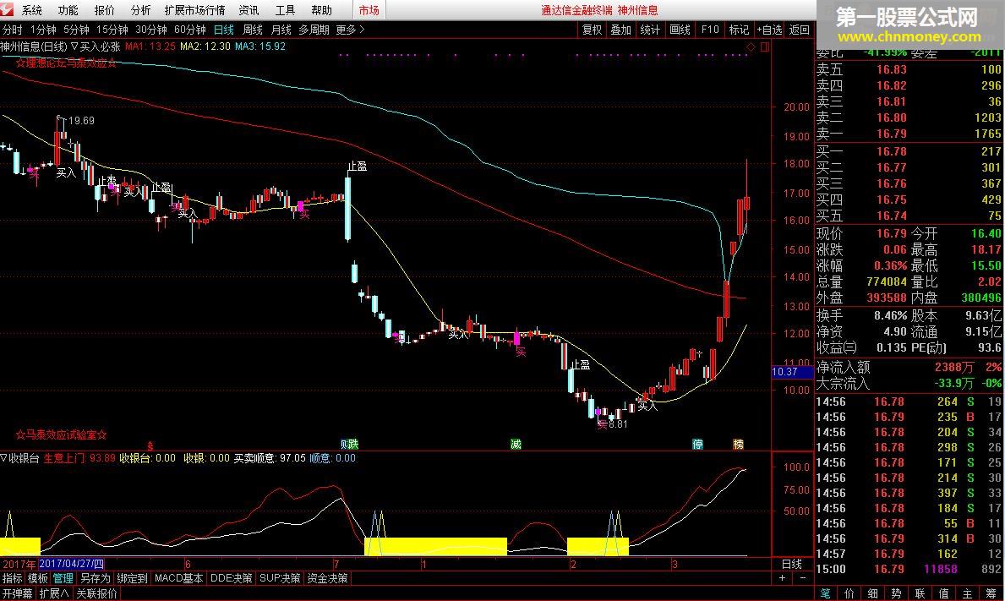Open the 买入必涨 main indicator dropdown
The image size is (1005, 601).
[x=96, y=46]
